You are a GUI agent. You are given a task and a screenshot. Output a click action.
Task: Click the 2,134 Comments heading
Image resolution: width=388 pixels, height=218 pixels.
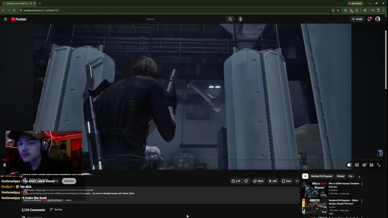(33, 210)
